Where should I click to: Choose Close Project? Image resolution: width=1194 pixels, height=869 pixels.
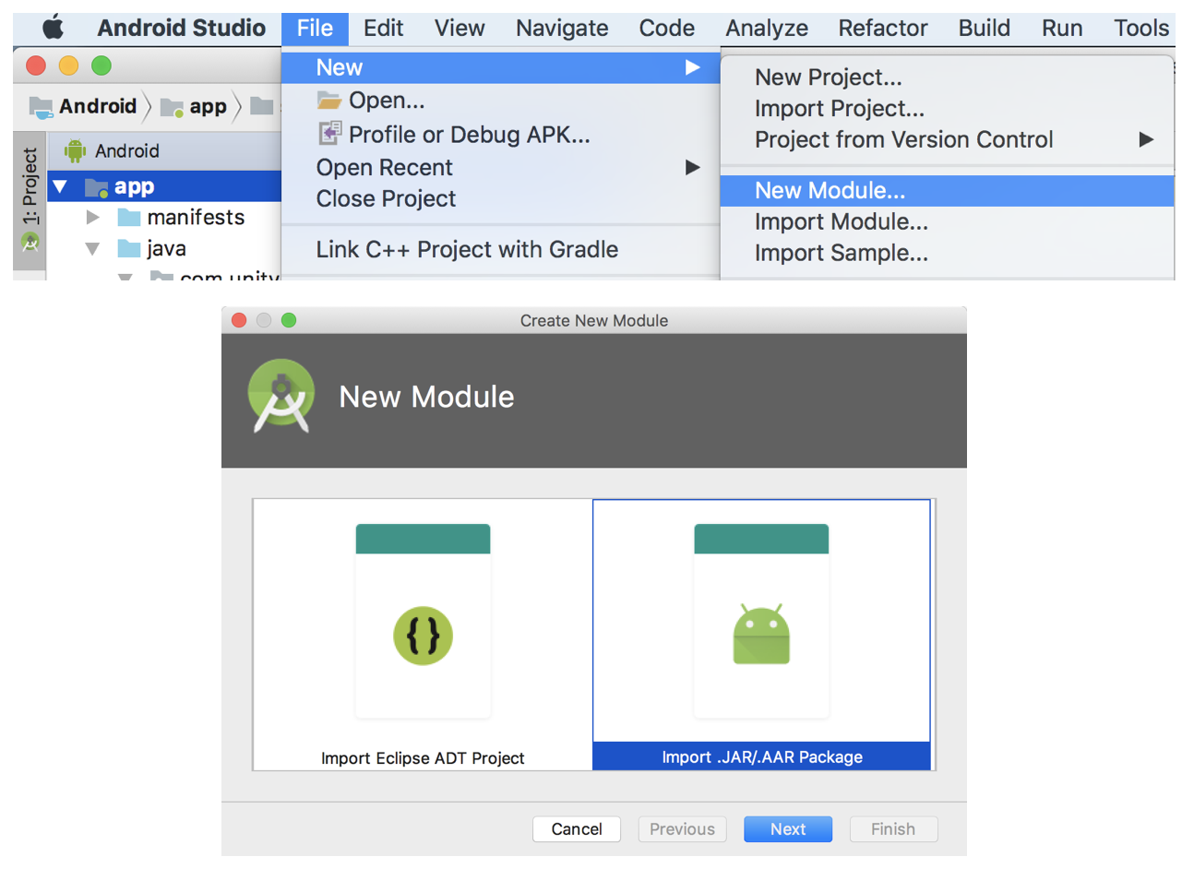[500, 198]
